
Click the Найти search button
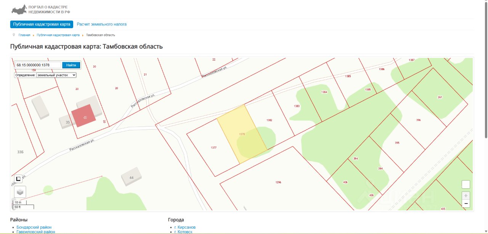point(71,65)
